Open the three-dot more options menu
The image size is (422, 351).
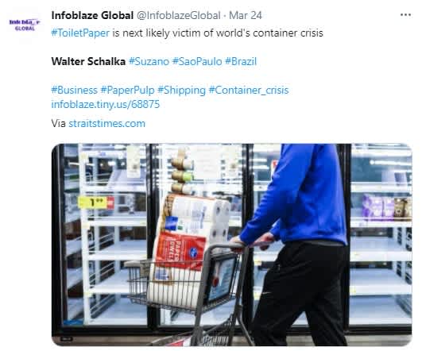click(x=405, y=15)
